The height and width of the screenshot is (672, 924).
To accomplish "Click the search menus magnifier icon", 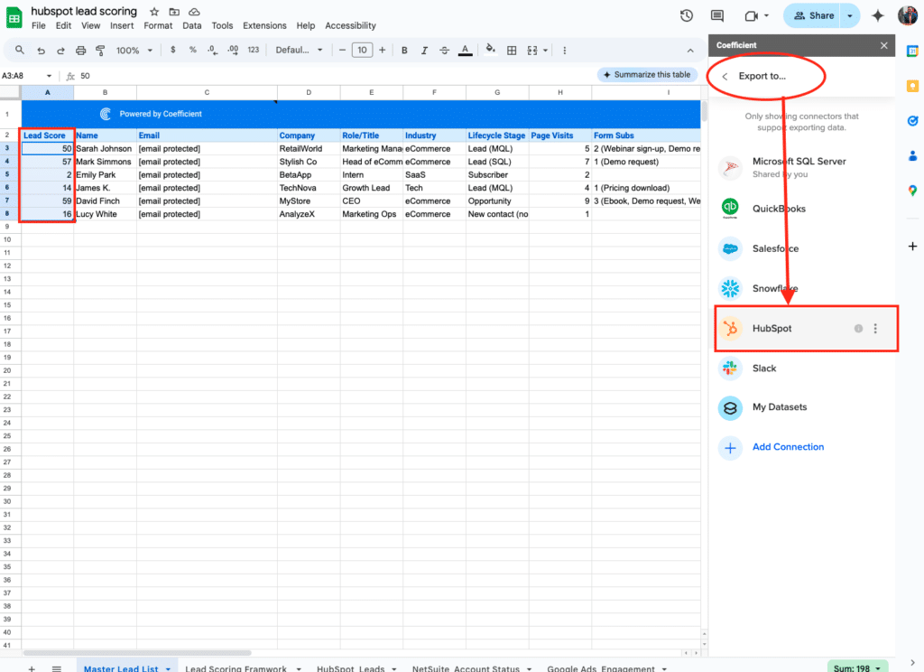I will pyautogui.click(x=20, y=51).
